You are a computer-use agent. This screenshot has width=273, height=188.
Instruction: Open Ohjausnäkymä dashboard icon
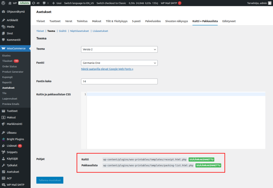click(3, 12)
